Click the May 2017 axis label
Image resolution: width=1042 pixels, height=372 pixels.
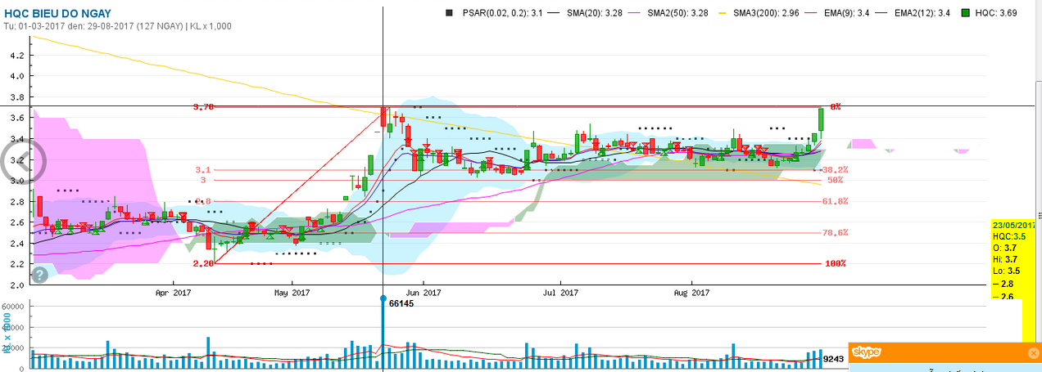click(x=292, y=291)
